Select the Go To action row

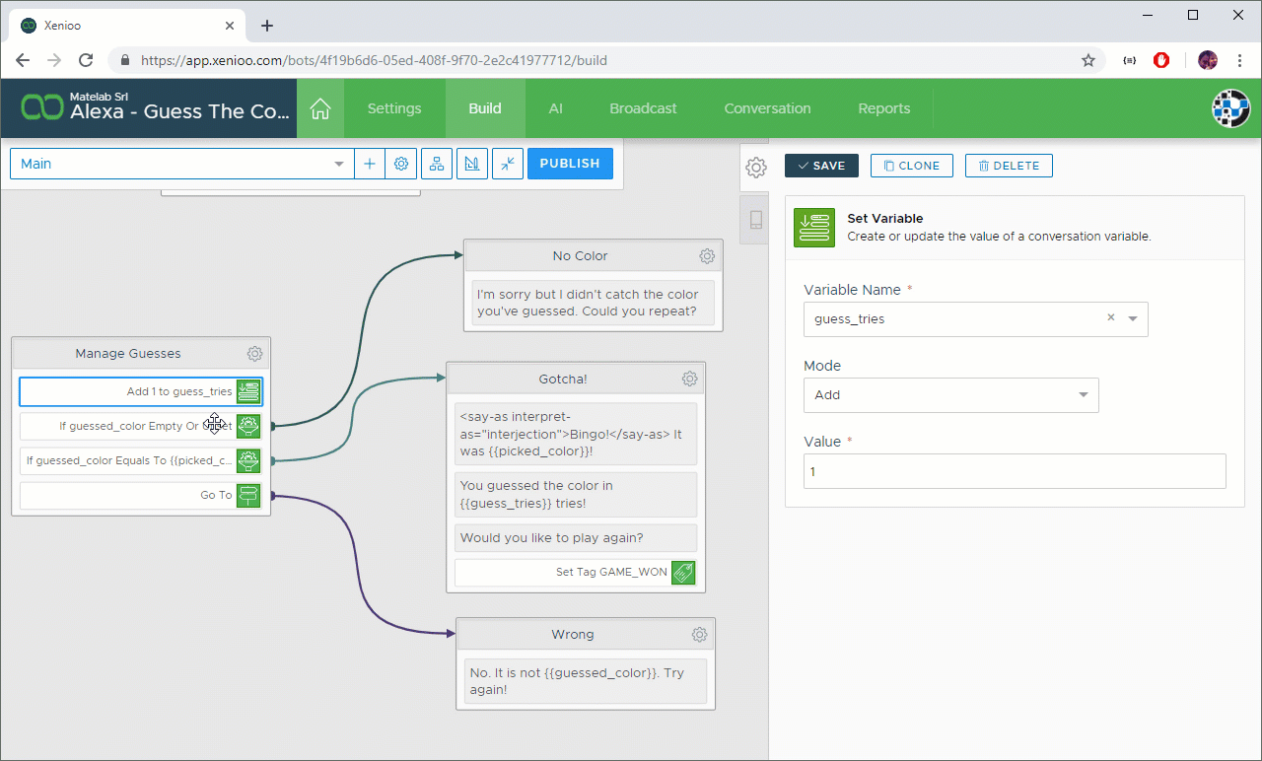(141, 495)
